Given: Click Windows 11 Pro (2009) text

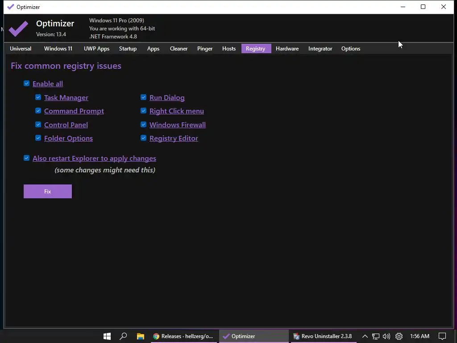Looking at the screenshot, I should [x=116, y=21].
